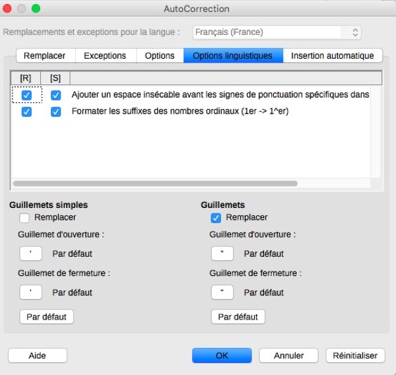This screenshot has height=375, width=396.
Task: Click the horizontal scrollbar in options list
Action: [x=155, y=184]
